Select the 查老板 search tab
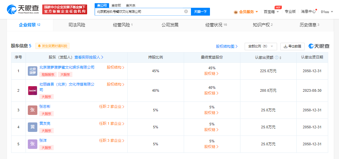This screenshot has height=159, width=339. (x=116, y=5)
